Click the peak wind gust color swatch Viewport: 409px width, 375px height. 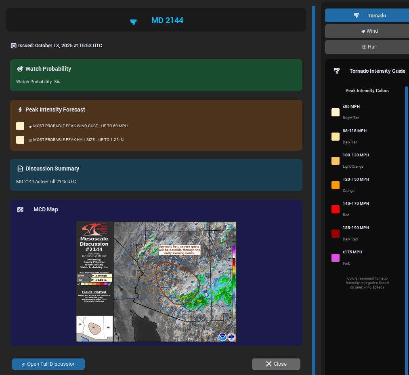(x=20, y=126)
